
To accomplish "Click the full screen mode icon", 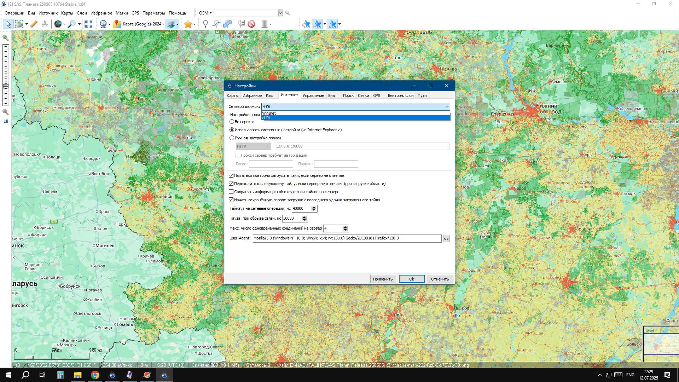I will [89, 24].
